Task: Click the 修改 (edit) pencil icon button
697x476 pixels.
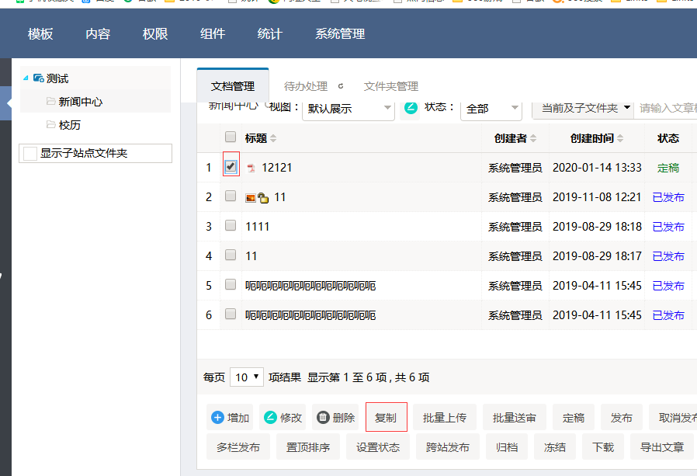Action: (x=270, y=418)
